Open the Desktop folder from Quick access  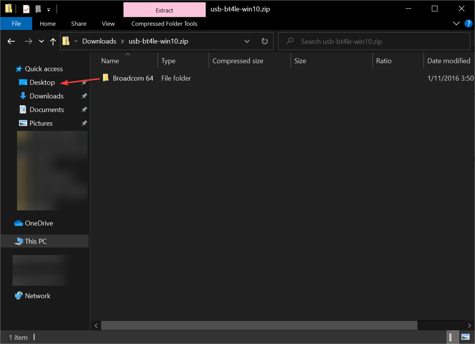pos(41,82)
